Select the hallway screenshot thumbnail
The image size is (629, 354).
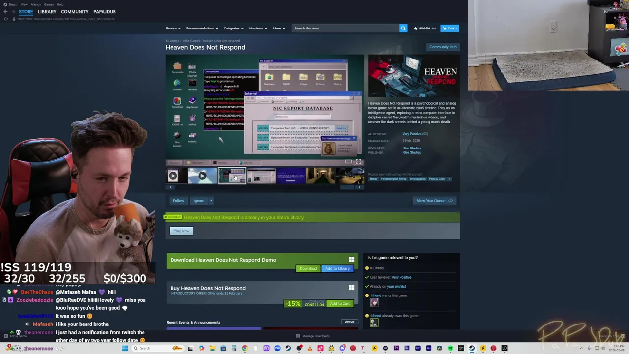[320, 176]
